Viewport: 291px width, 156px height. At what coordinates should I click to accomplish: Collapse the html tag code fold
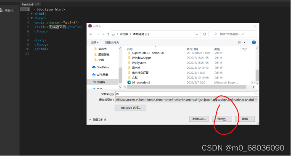coord(32,14)
